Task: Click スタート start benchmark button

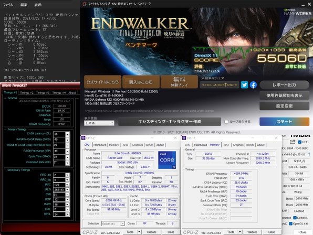Action: [284, 121]
